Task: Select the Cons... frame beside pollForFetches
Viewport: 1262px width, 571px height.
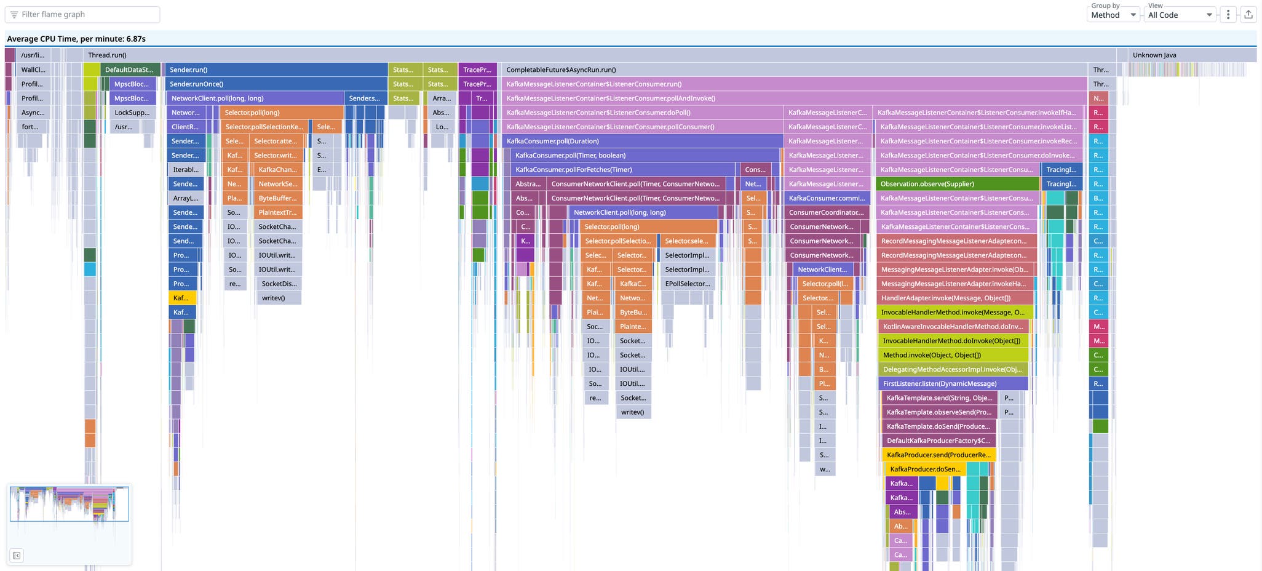Action: tap(755, 169)
